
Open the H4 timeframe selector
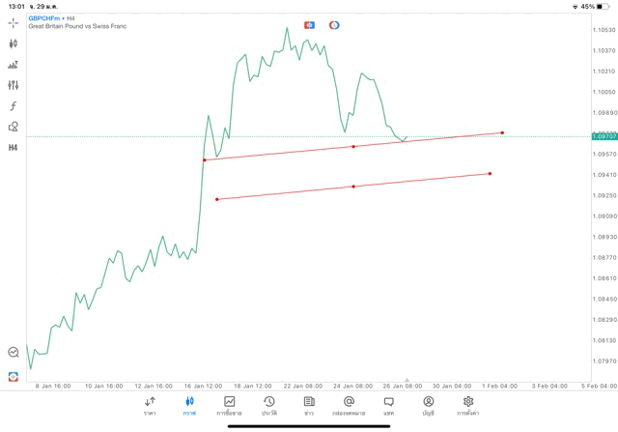tap(14, 148)
